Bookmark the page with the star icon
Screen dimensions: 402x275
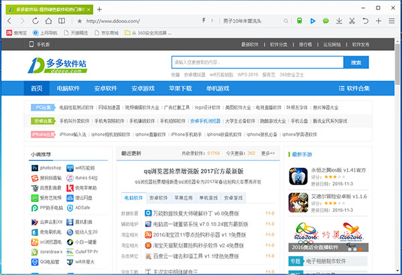pyautogui.click(x=80, y=21)
